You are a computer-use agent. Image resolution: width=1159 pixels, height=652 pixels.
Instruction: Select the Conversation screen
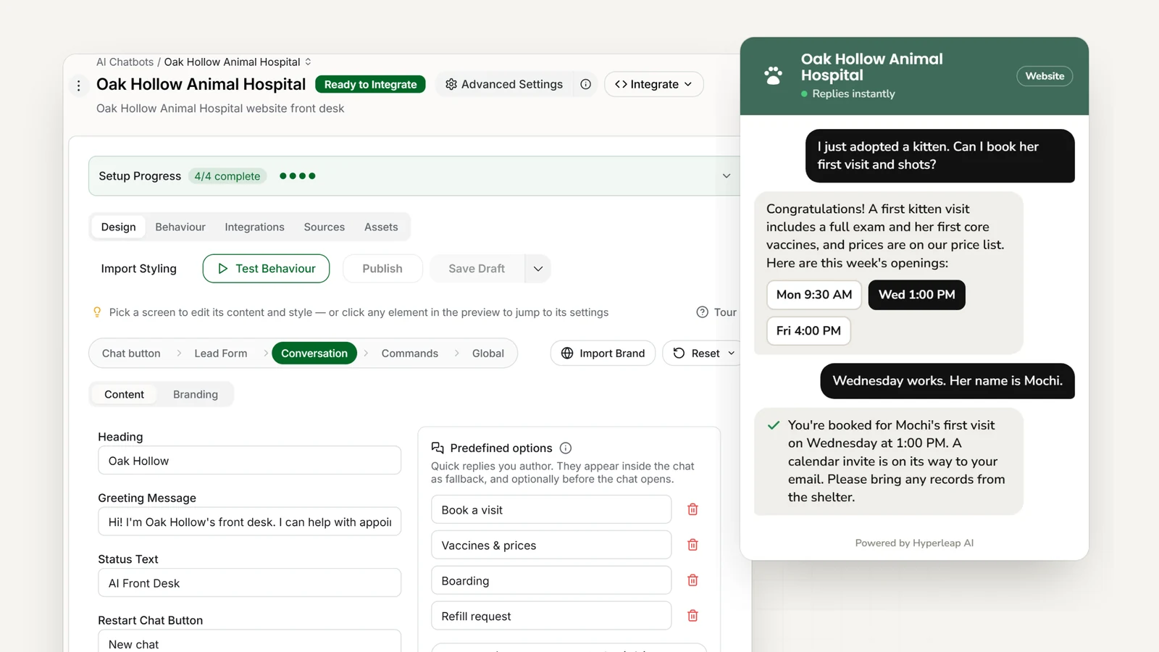(x=314, y=353)
